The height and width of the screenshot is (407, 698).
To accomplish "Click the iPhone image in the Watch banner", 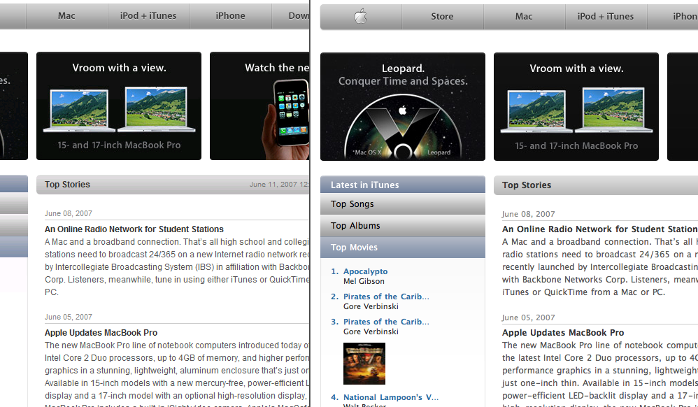I will coord(286,120).
